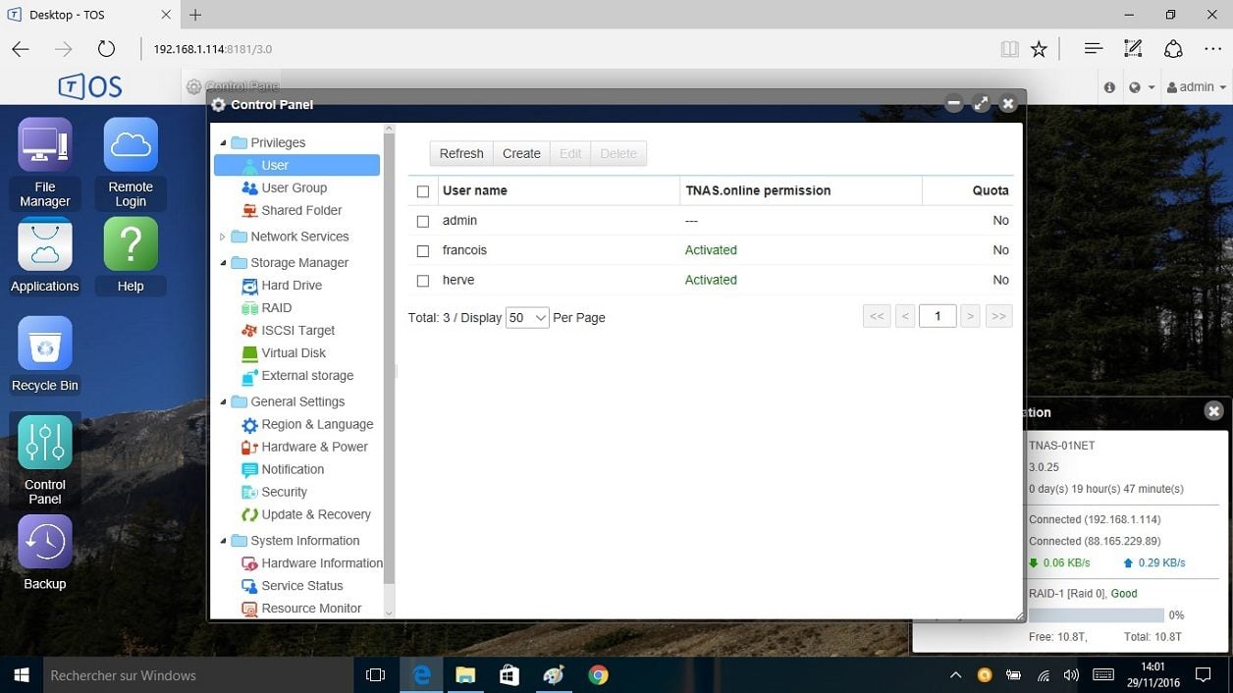The image size is (1233, 693).
Task: Open the Applications desktop icon
Action: [x=45, y=256]
